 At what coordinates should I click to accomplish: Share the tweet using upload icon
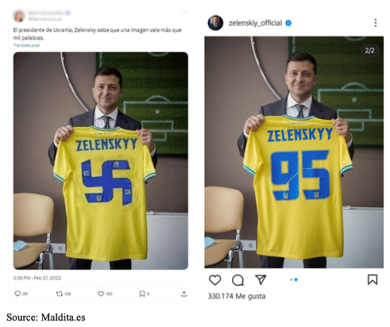[184, 294]
